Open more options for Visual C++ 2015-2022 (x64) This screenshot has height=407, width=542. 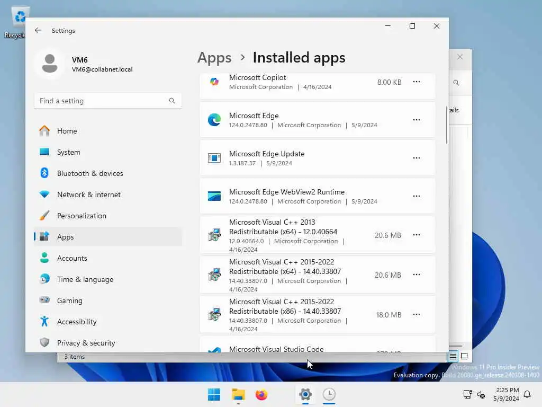pos(417,275)
